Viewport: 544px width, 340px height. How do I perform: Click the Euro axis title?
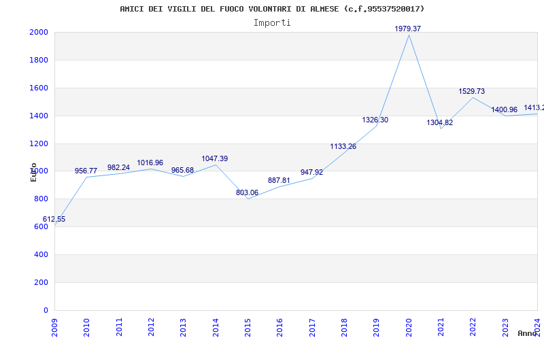point(33,173)
